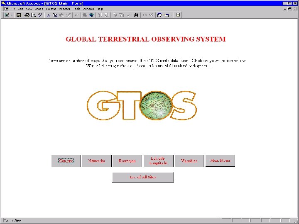299x224 pixels.
Task: Click the Save floppy disk icon
Action: (x=19, y=15)
